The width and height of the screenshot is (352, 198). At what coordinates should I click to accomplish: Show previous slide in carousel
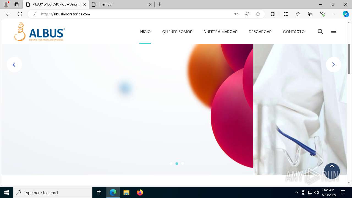(x=14, y=65)
